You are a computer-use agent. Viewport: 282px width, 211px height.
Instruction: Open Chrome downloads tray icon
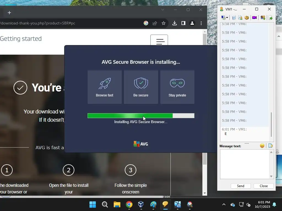coord(174,23)
